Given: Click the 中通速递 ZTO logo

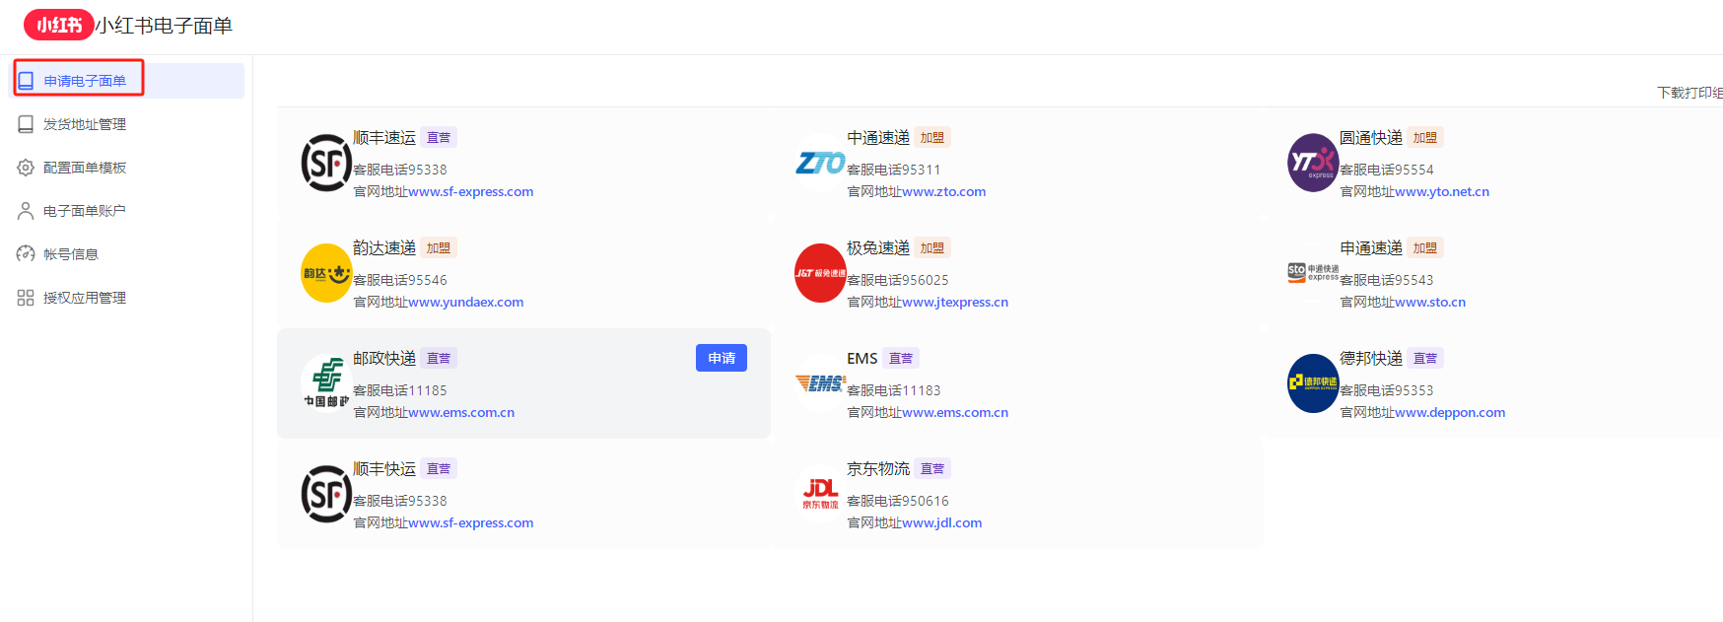Looking at the screenshot, I should [x=820, y=163].
